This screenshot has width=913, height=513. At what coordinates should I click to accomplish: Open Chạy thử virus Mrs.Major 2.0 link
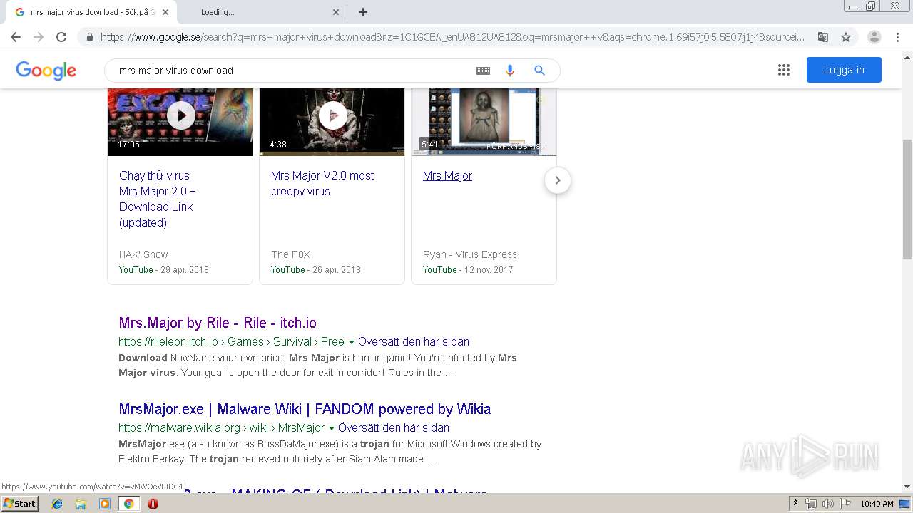158,199
